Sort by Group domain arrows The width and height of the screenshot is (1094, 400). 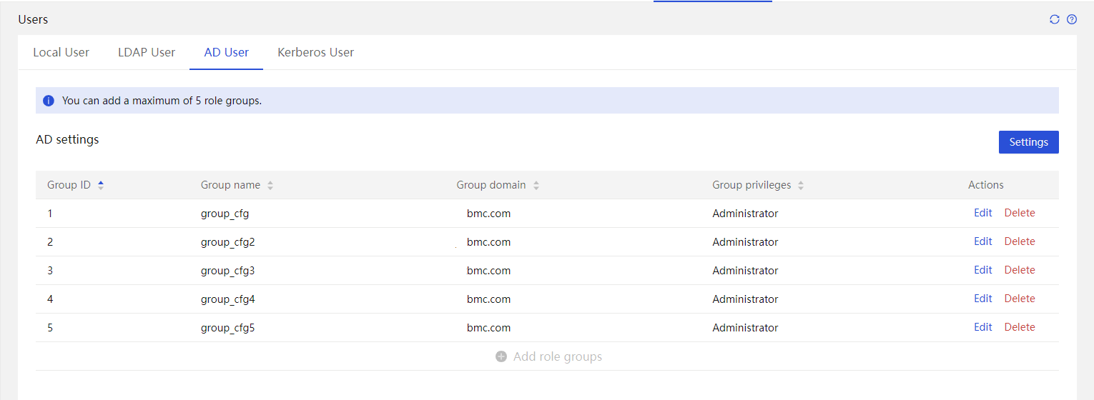[536, 185]
